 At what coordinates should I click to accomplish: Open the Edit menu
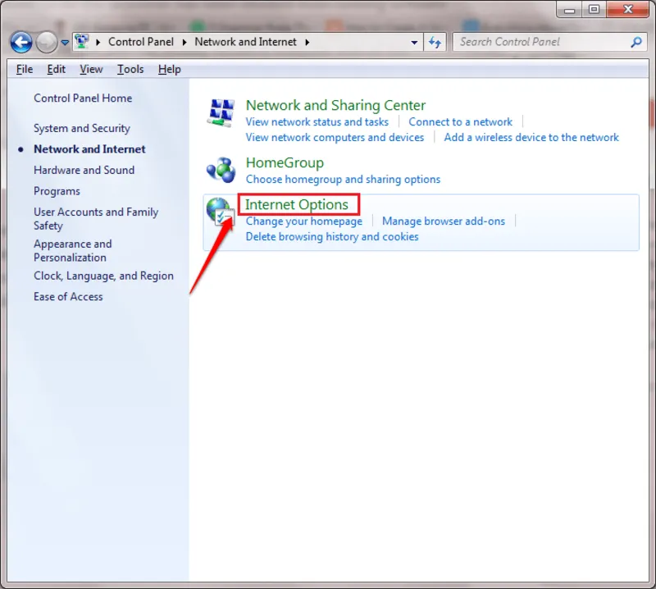click(56, 69)
